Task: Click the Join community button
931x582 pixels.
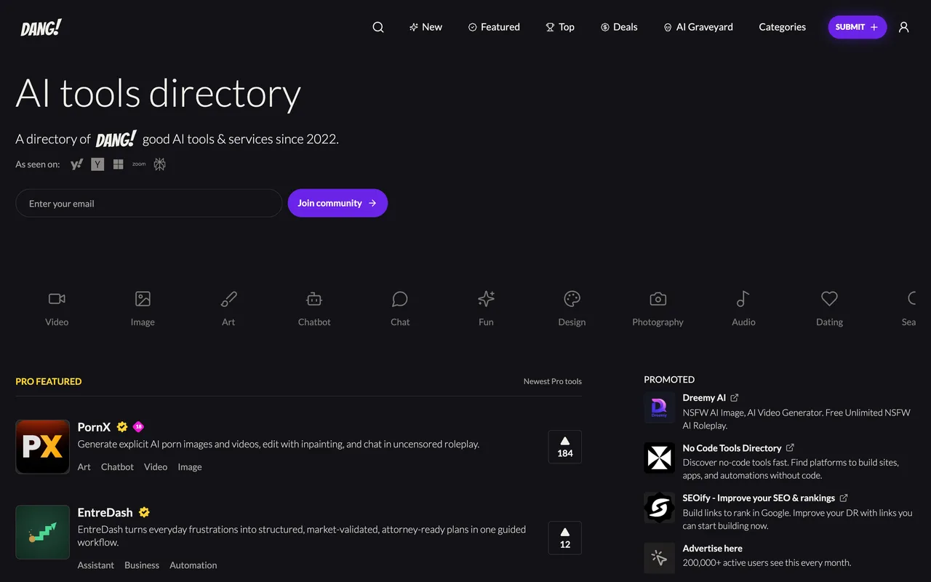Action: [337, 203]
